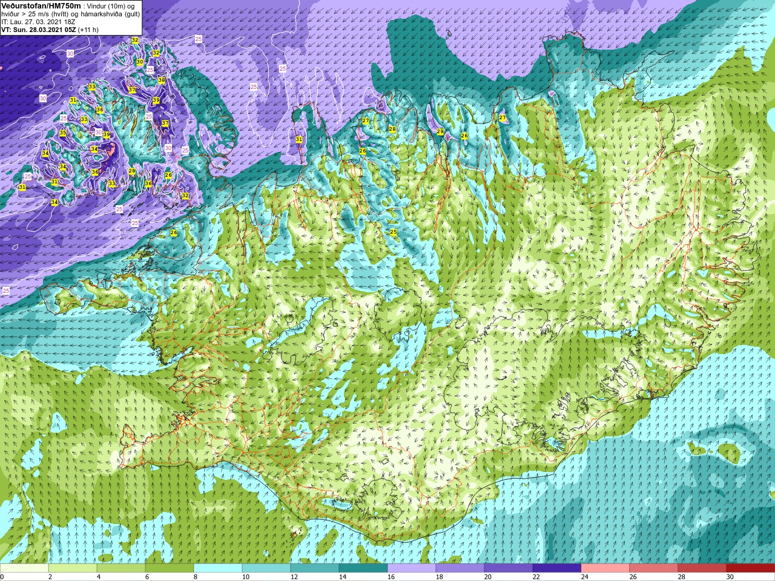Click the dark red legend swatch above 30 m/s
The image size is (775, 581).
point(751,568)
